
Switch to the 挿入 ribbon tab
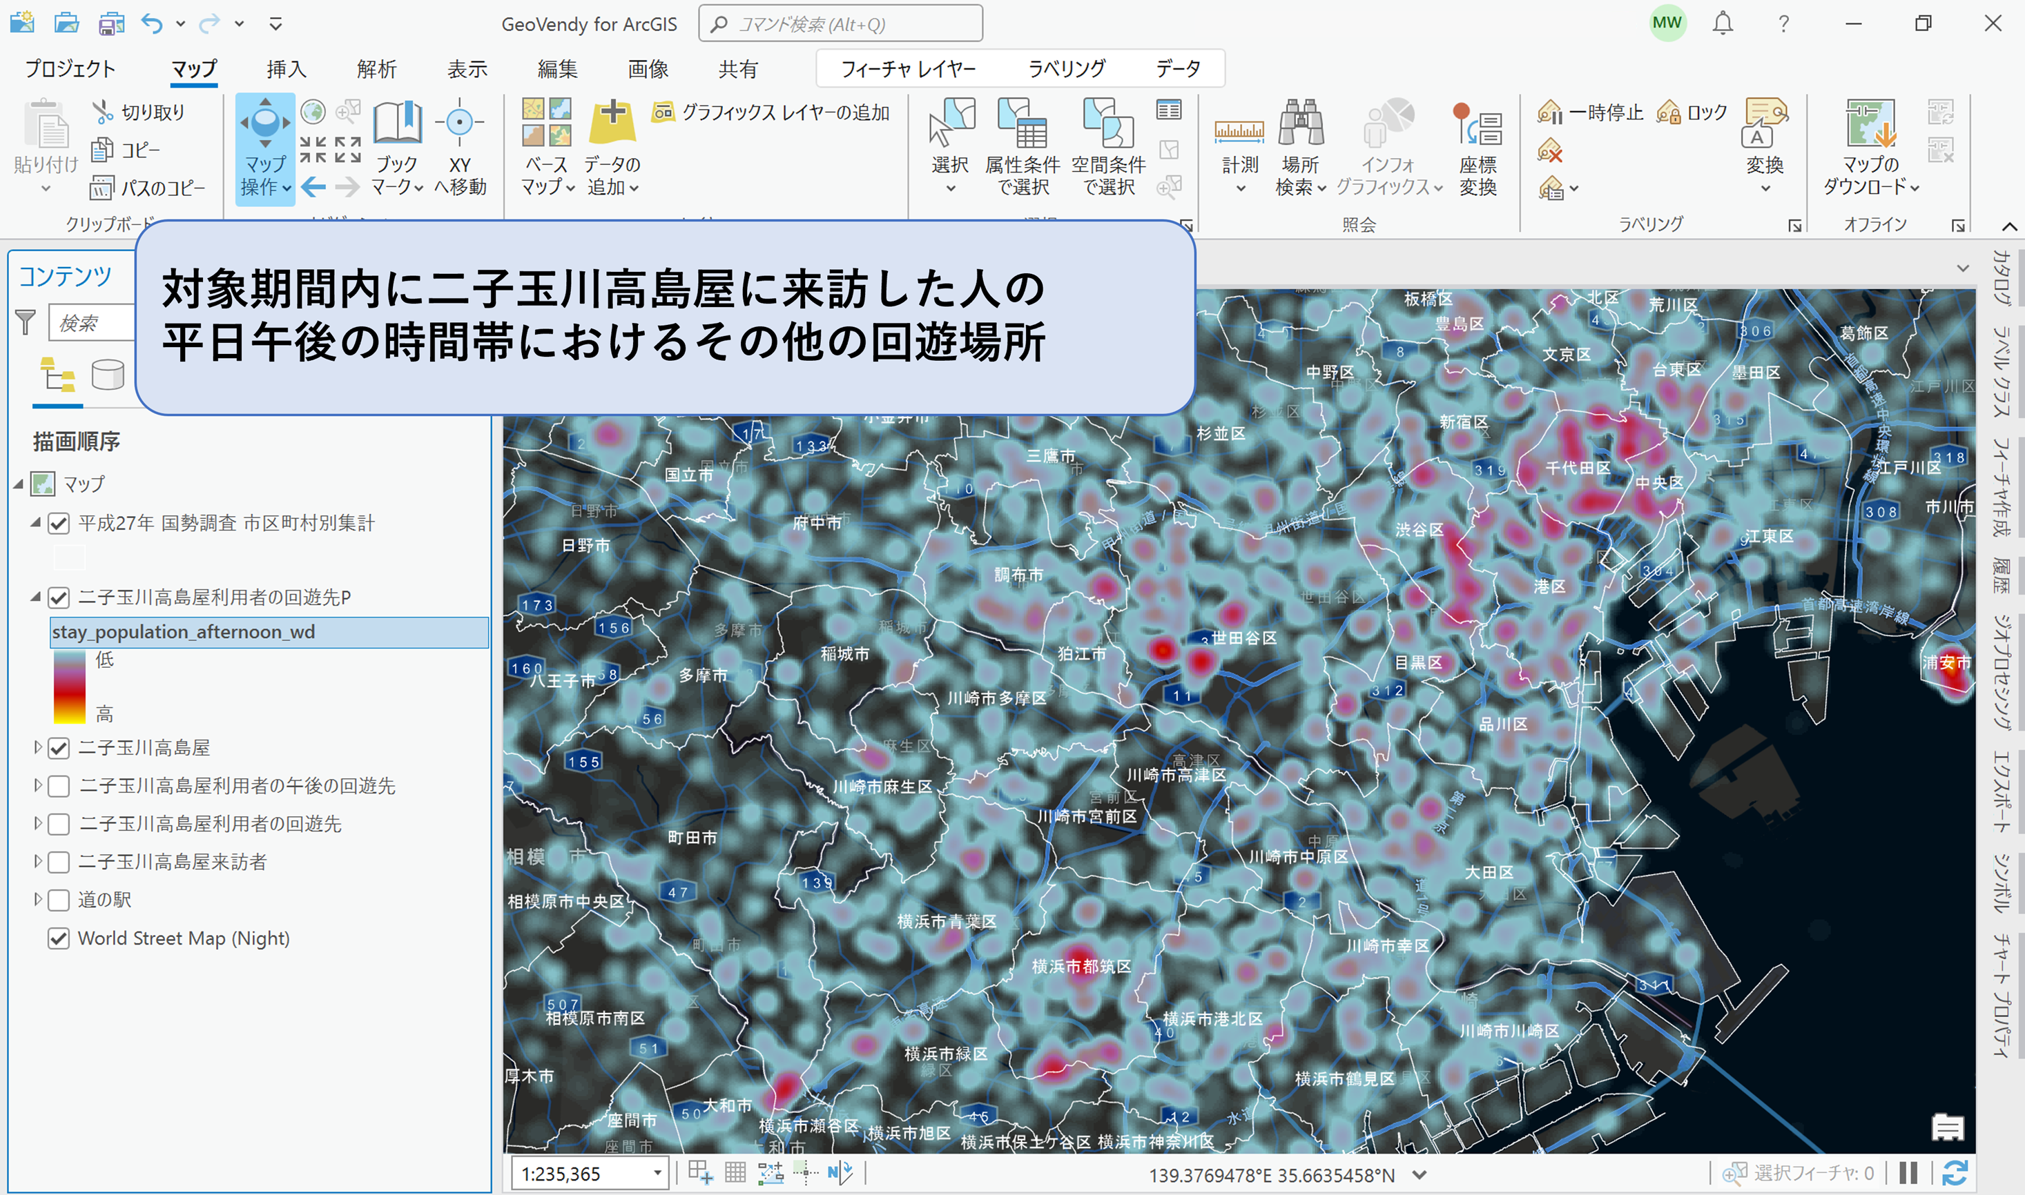coord(287,69)
